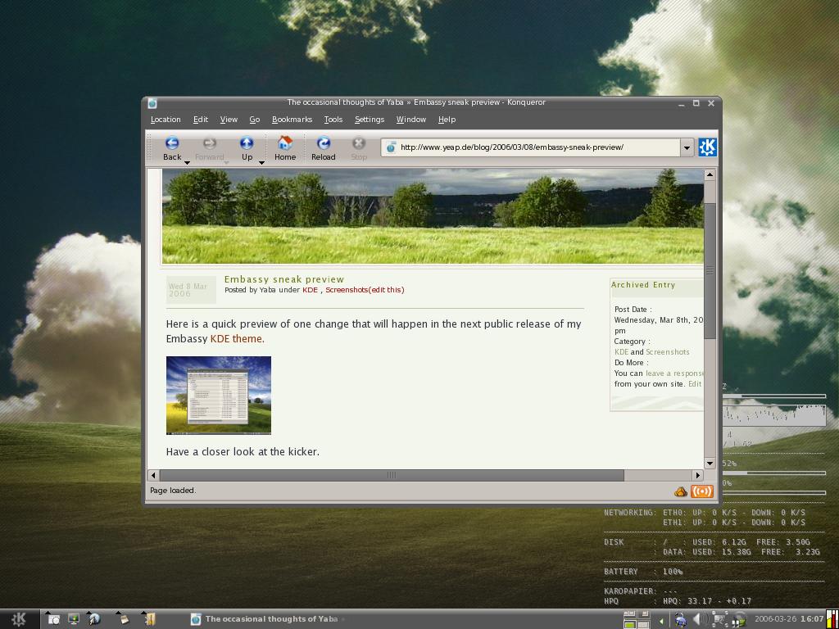839x629 pixels.
Task: Click the KDE gear throbber icon
Action: point(707,147)
